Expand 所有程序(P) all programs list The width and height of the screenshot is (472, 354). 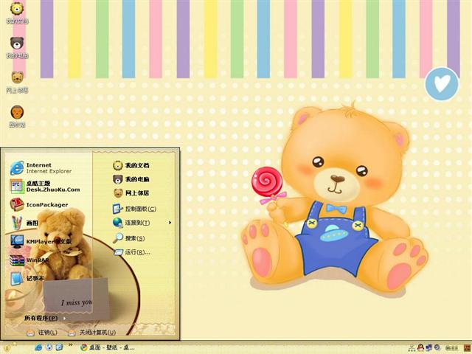(x=44, y=318)
